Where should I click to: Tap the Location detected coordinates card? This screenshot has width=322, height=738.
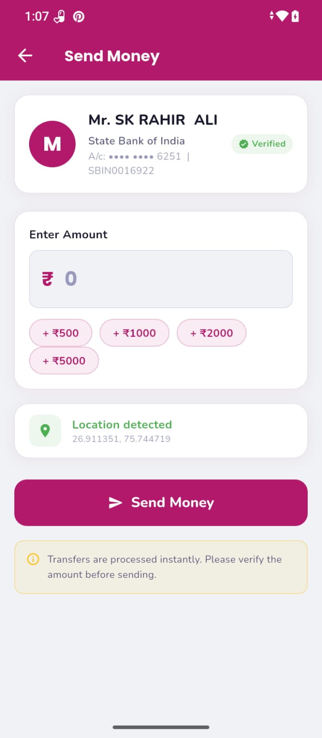coord(161,431)
